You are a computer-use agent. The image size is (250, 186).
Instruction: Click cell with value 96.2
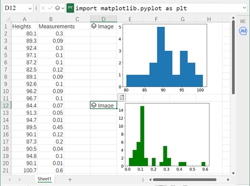pyautogui.click(x=25, y=91)
